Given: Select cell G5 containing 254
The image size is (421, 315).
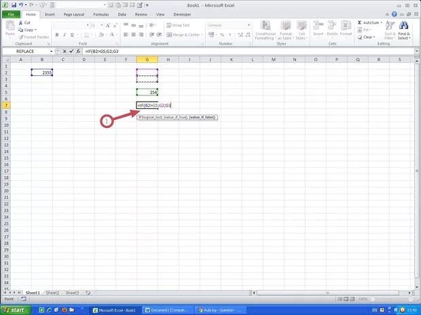Looking at the screenshot, I should pos(147,92).
